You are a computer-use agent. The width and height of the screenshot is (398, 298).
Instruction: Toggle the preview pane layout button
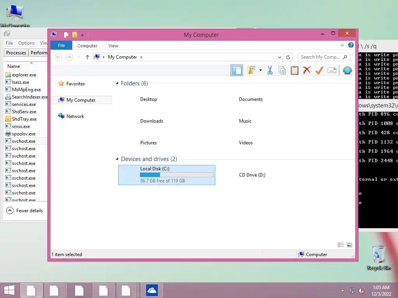pos(237,70)
